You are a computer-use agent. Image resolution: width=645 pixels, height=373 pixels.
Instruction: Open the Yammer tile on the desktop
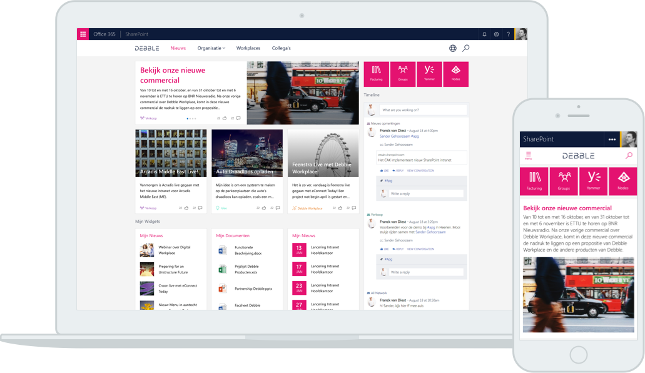429,74
